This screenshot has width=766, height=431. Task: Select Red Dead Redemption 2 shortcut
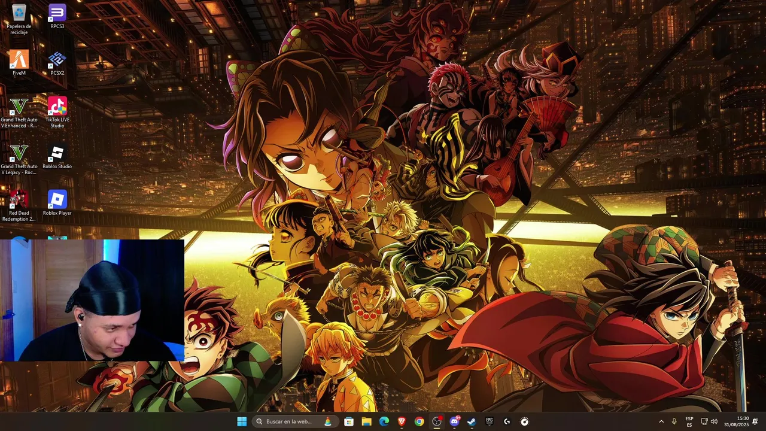19,206
